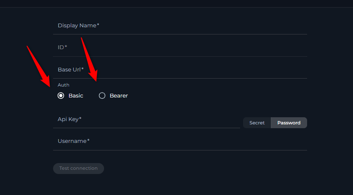Click the red arrow pointing at Basic
This screenshot has height=195, width=353.
coord(39,67)
